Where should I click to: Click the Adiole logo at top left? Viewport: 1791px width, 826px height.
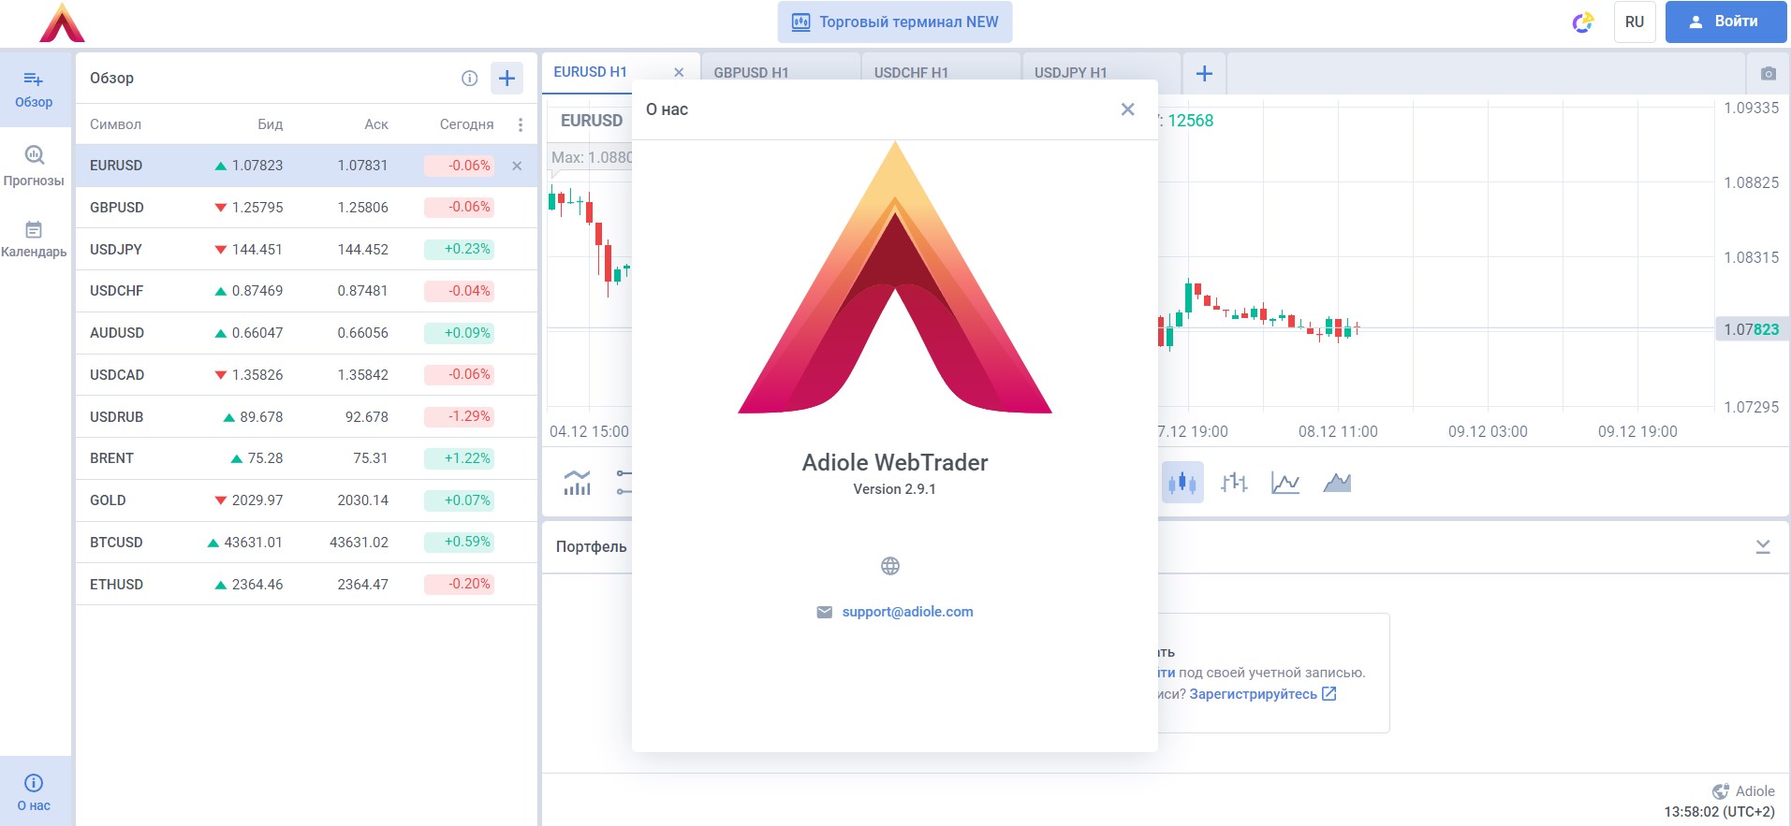tap(62, 23)
